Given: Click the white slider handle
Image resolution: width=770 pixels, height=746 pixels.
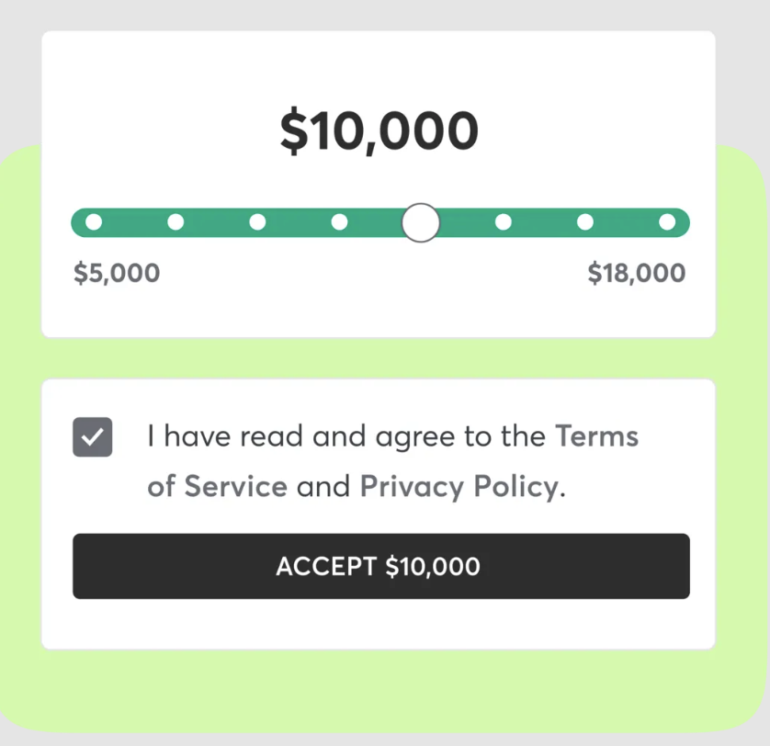Looking at the screenshot, I should 421,222.
